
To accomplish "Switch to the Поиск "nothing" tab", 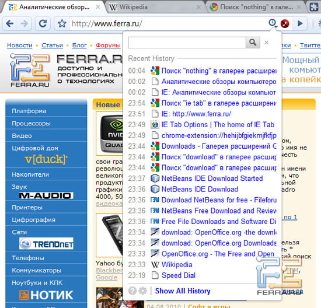I will pyautogui.click(x=256, y=8).
